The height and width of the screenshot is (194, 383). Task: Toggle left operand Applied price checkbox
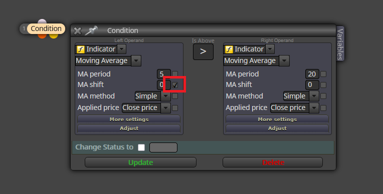click(x=175, y=107)
